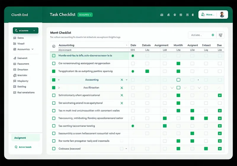Click the Date column header
This screenshot has width=237, height=166.
coord(133,45)
